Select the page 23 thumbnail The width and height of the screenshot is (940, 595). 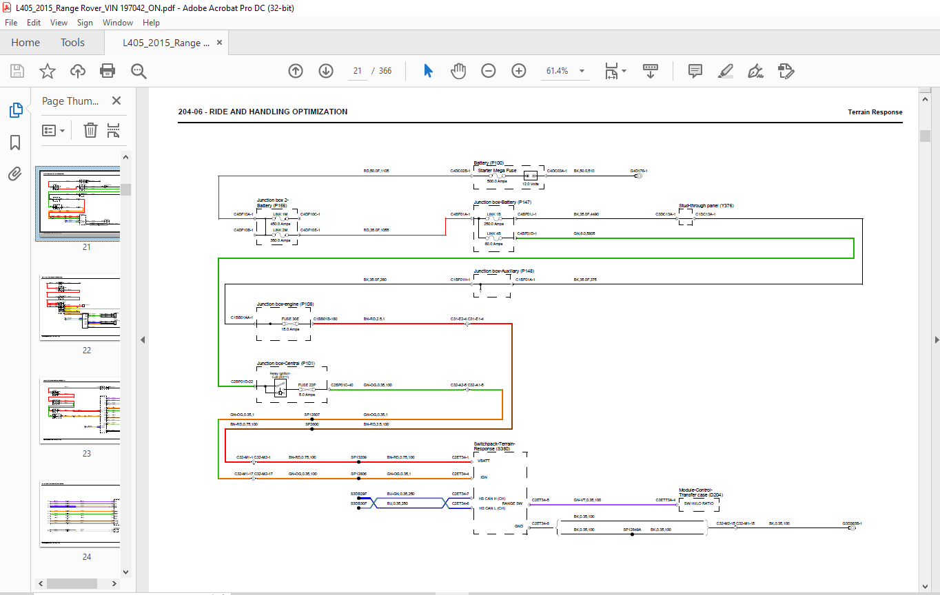click(x=80, y=411)
